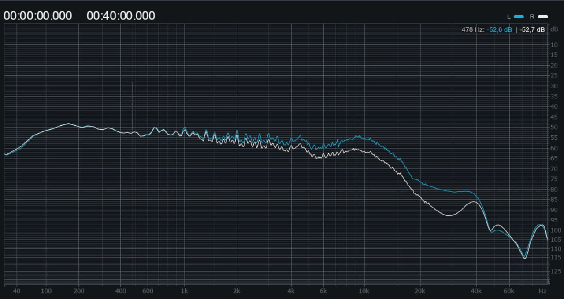564x299 pixels.
Task: Click the 80 label on the dB scale
Action: click(554, 190)
